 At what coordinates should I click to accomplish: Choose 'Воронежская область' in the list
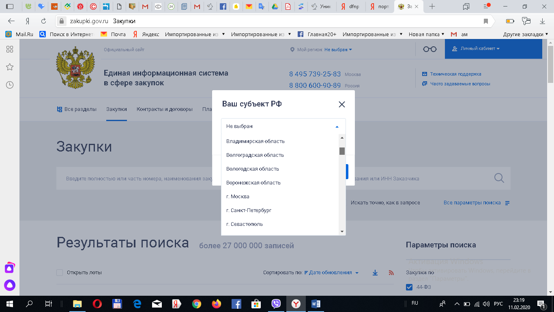point(253,183)
